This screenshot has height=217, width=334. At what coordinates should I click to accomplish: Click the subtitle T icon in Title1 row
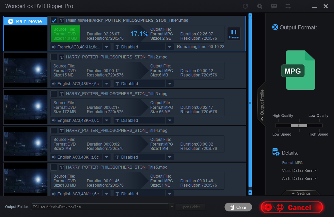click(117, 47)
